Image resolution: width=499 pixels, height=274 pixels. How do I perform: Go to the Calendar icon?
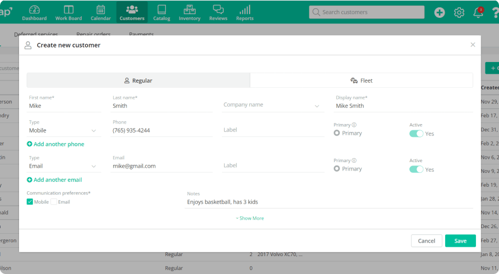[x=101, y=12]
